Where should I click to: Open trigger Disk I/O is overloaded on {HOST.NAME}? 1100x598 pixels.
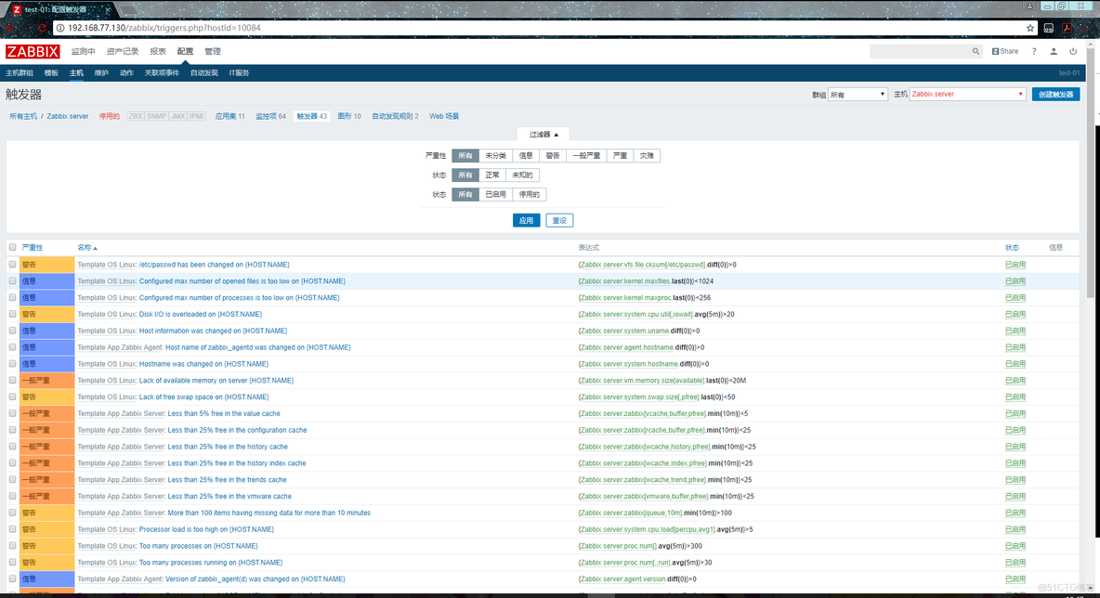[201, 314]
